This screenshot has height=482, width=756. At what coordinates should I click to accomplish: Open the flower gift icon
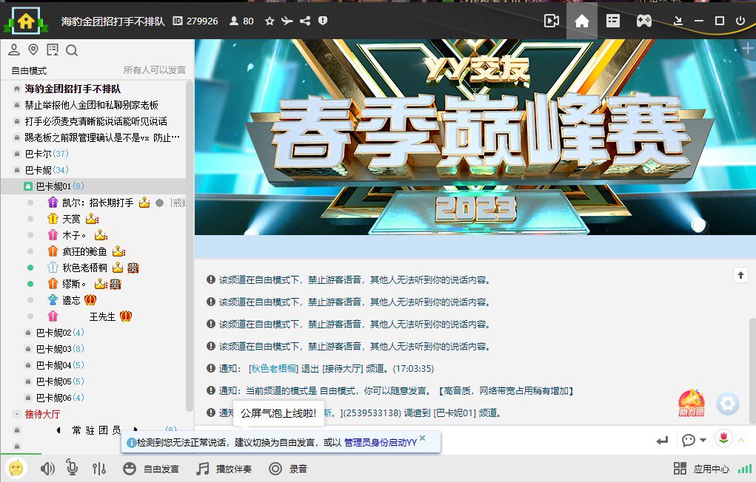[723, 438]
